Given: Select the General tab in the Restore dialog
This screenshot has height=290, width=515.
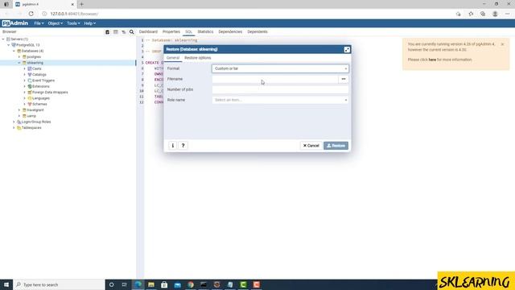Looking at the screenshot, I should tap(173, 58).
